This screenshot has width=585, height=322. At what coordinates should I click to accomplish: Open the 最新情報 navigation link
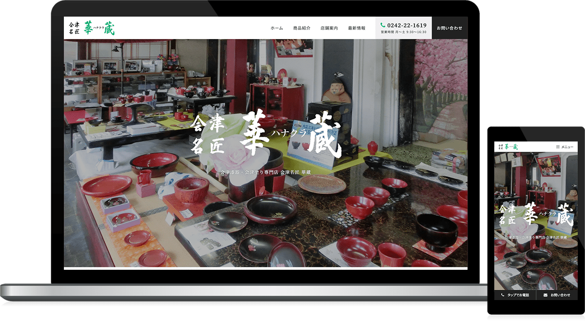pos(356,28)
